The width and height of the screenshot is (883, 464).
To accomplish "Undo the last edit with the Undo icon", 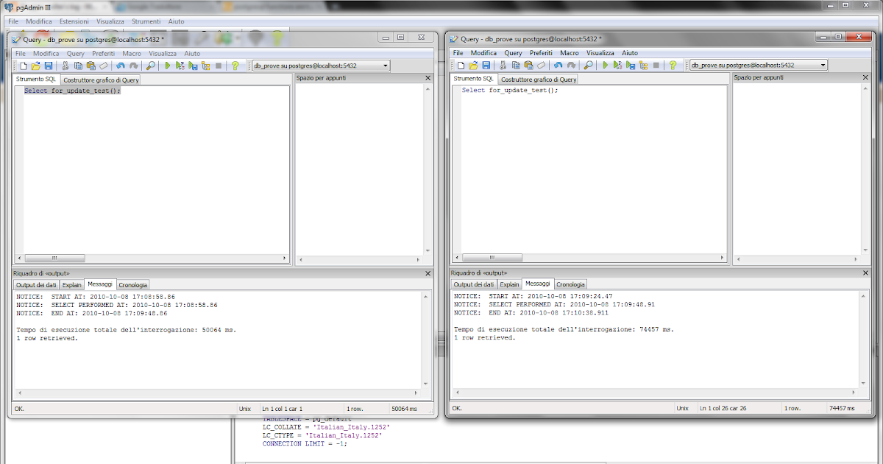I will (121, 65).
